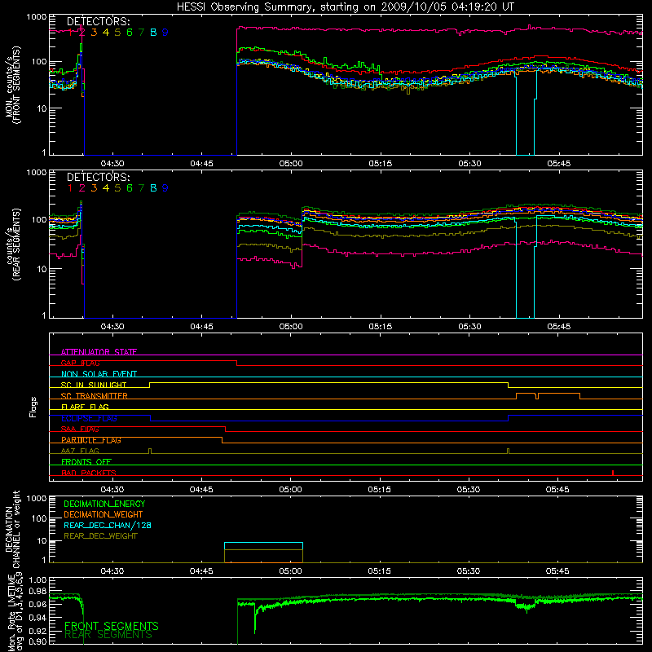
Task: Select detector '9' in front segments legend
Action: 165,33
